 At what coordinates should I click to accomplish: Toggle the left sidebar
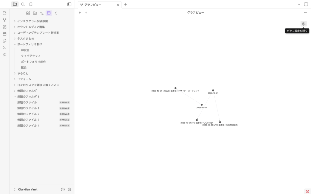pyautogui.click(x=69, y=4)
